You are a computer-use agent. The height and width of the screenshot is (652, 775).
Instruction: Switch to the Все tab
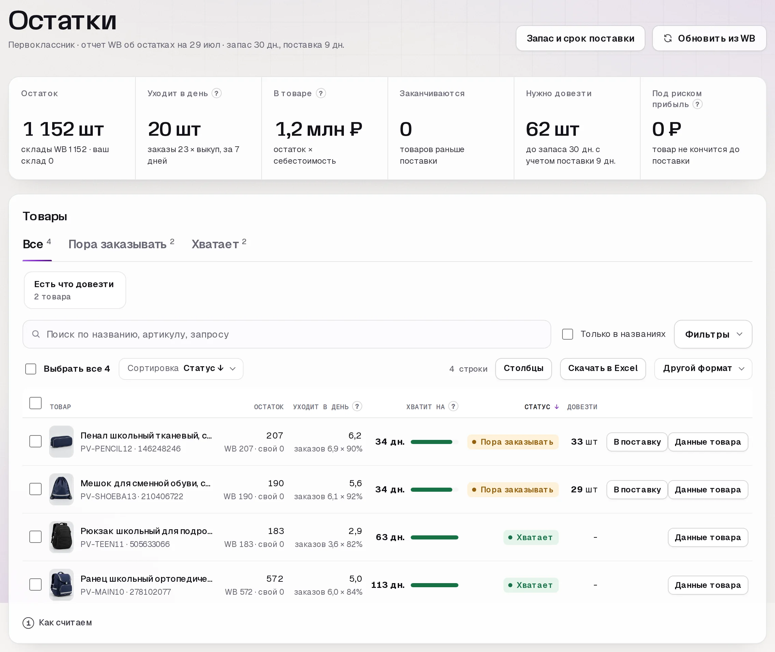click(x=36, y=244)
